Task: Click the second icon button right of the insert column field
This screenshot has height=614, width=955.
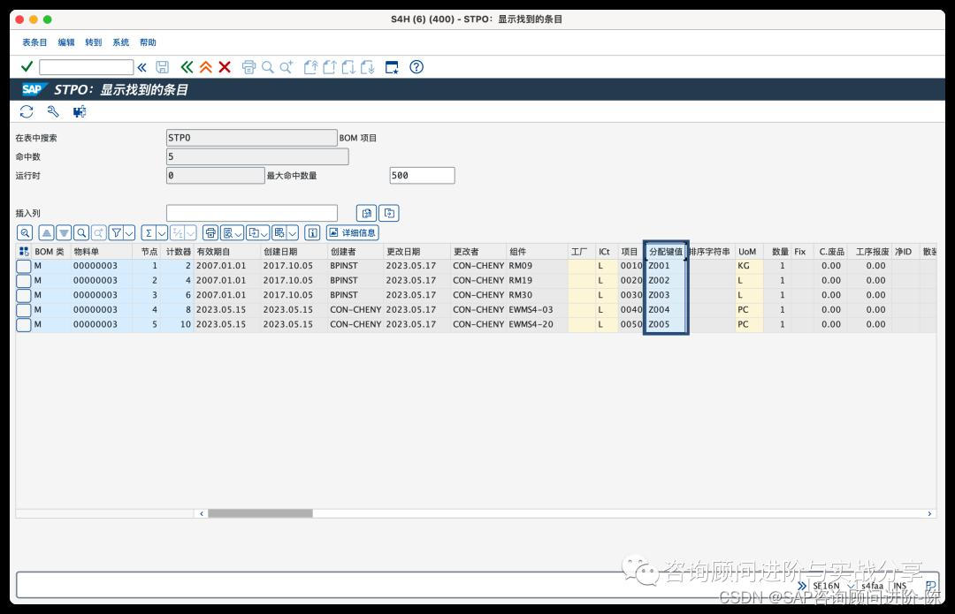Action: pyautogui.click(x=389, y=213)
